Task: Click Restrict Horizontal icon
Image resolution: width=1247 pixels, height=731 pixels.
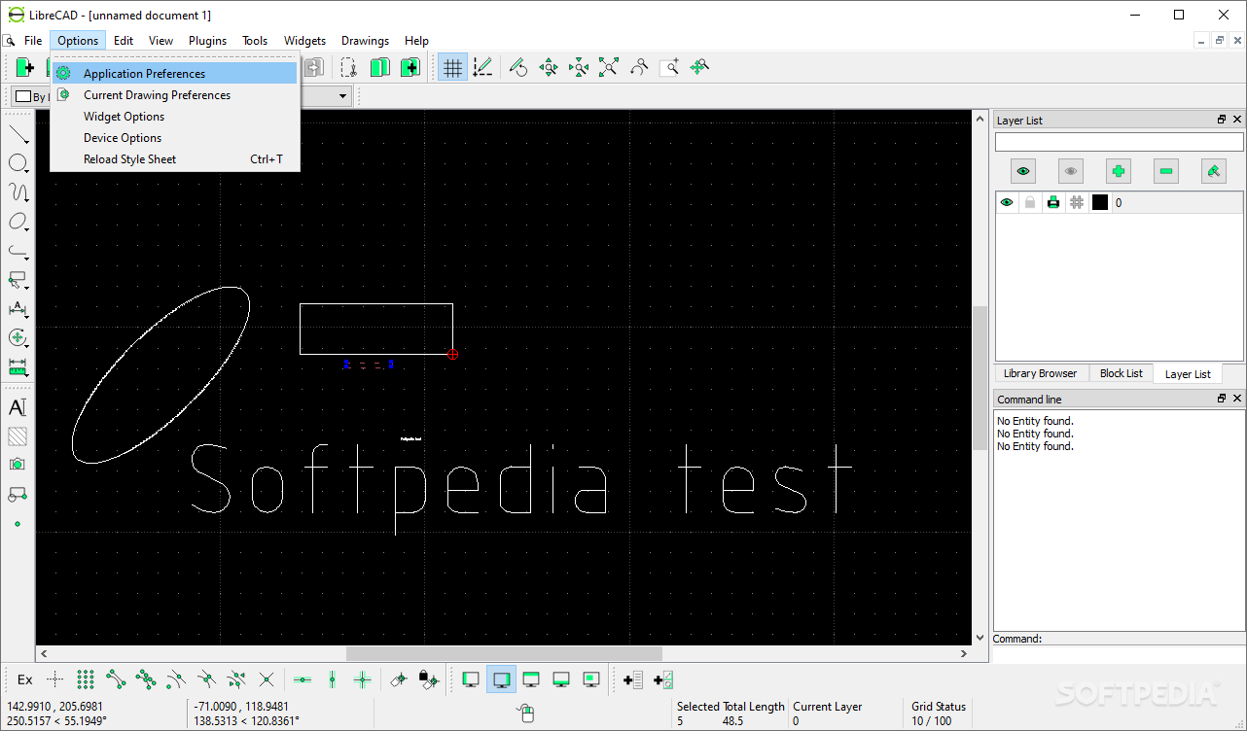Action: (x=303, y=679)
